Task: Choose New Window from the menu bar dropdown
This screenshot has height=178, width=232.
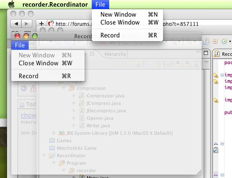Action: pos(127,15)
